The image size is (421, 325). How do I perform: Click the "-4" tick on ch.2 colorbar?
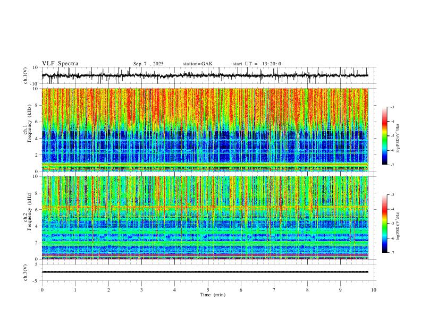click(392, 209)
